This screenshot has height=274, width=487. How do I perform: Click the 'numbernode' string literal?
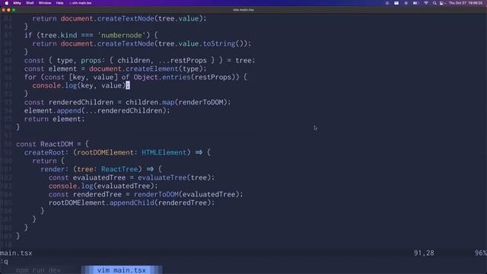pos(122,36)
